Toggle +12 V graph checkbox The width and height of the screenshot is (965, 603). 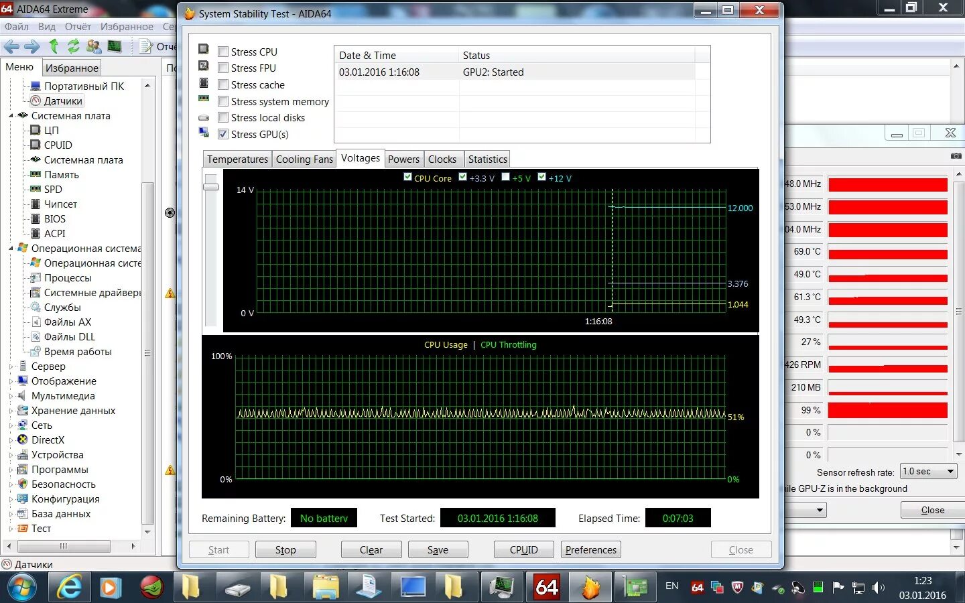(x=541, y=177)
